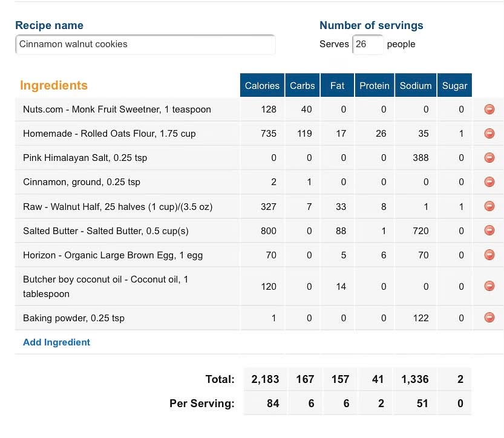
Task: Delete the Baking powder row
Action: coord(489,318)
